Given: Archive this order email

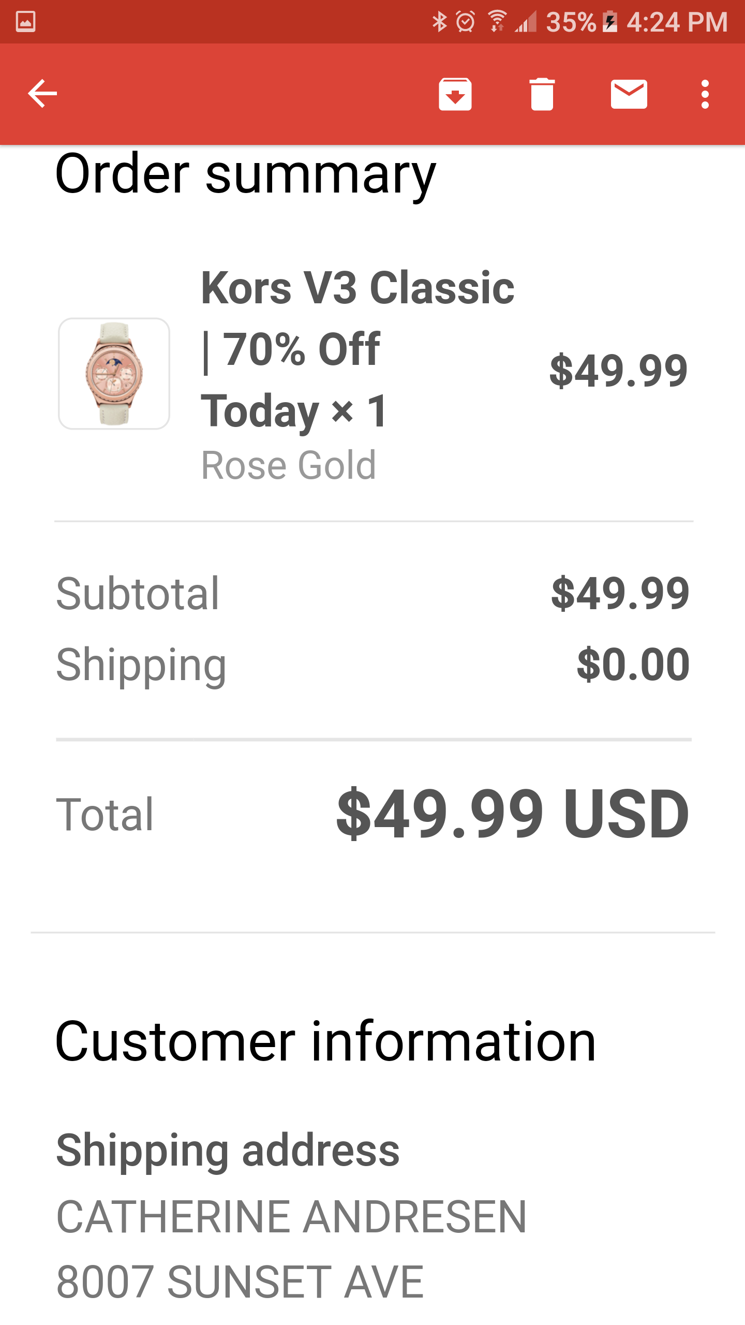Looking at the screenshot, I should pos(455,94).
